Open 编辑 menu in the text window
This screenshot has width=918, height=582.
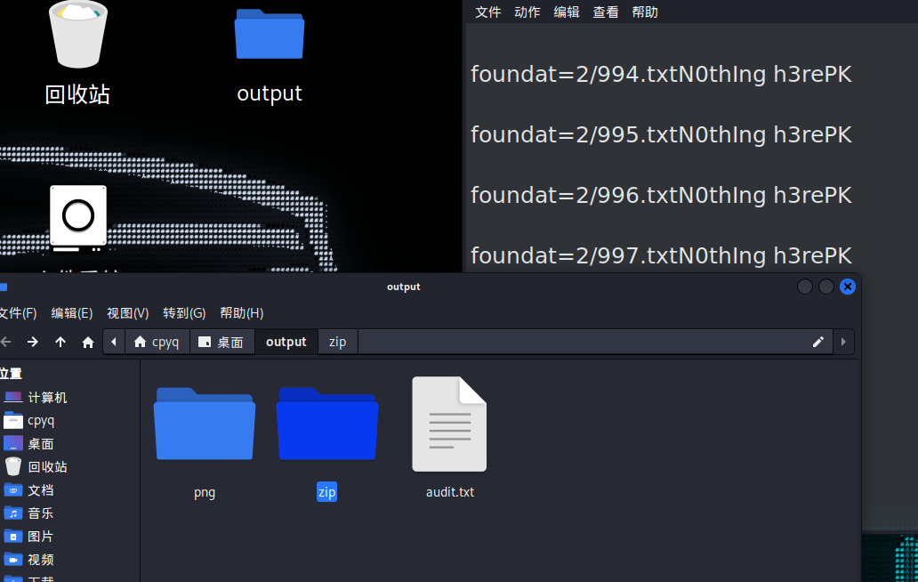(x=567, y=12)
